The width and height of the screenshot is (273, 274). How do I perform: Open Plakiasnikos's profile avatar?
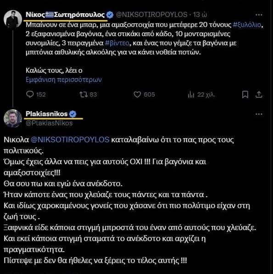12,118
